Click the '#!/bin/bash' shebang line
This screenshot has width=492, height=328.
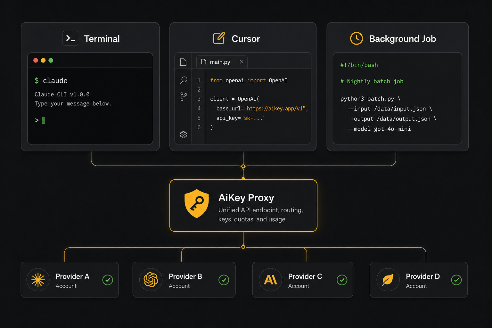(359, 65)
